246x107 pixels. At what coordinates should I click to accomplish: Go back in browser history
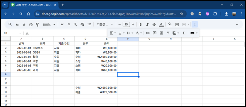pos(6,14)
